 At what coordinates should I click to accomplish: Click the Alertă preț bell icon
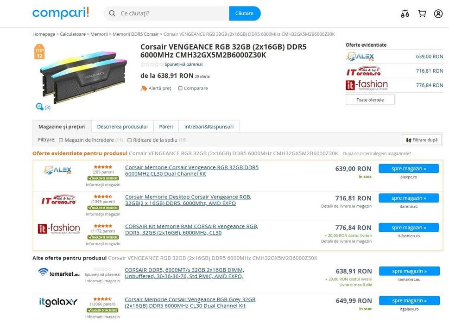(144, 88)
